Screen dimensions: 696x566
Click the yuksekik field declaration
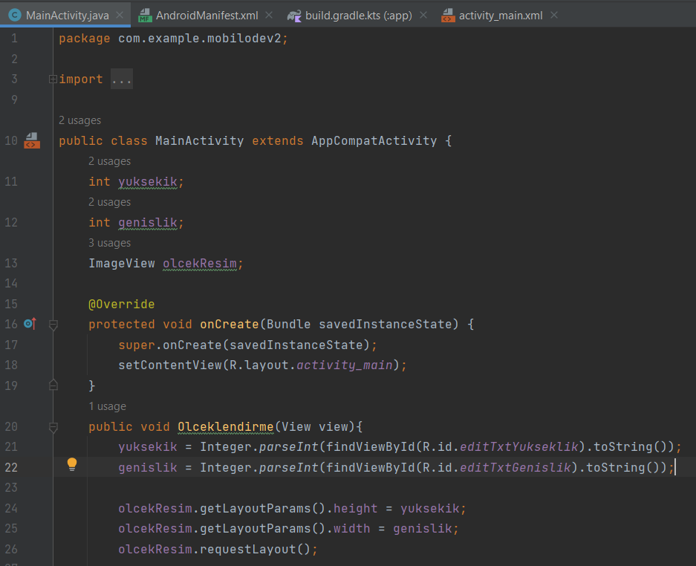pos(148,181)
